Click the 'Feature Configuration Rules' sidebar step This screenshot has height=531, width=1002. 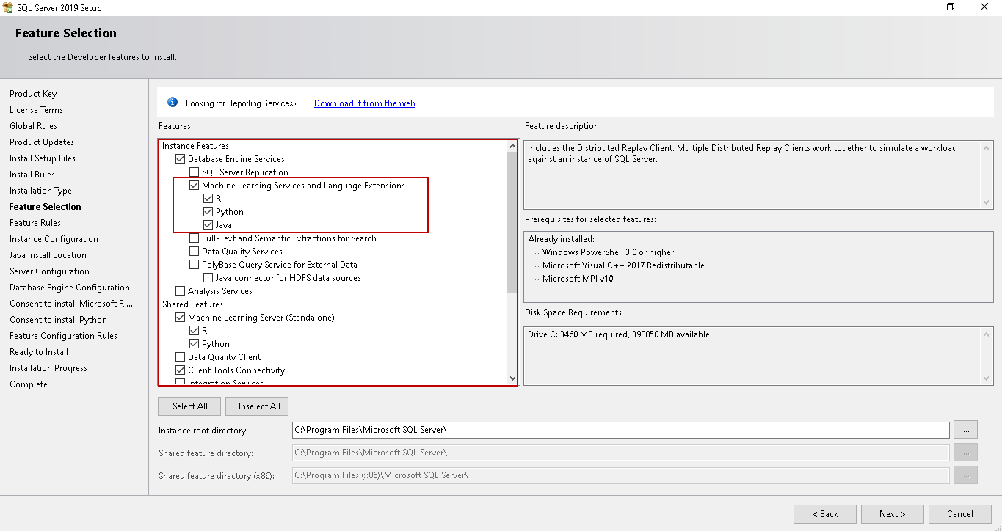pyautogui.click(x=63, y=336)
